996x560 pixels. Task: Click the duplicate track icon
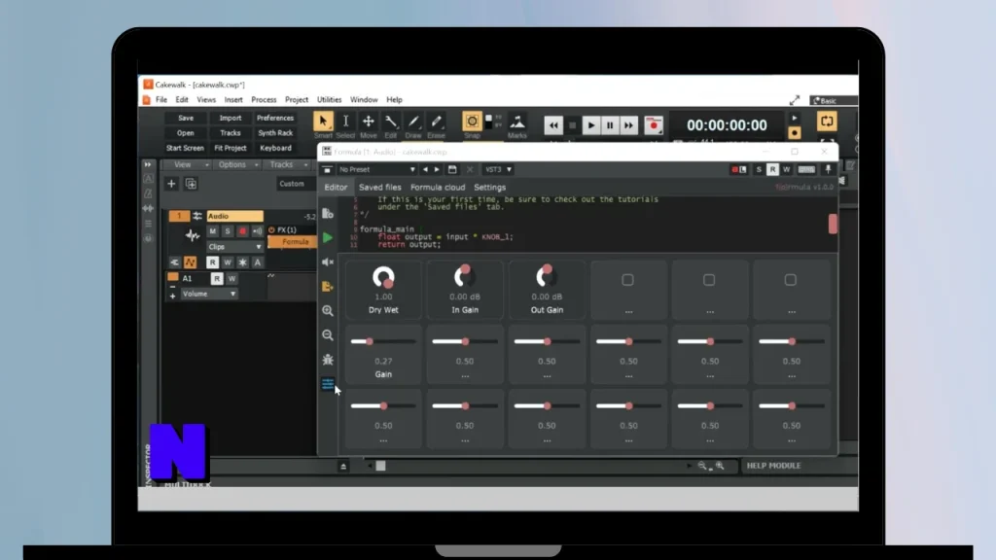point(191,184)
